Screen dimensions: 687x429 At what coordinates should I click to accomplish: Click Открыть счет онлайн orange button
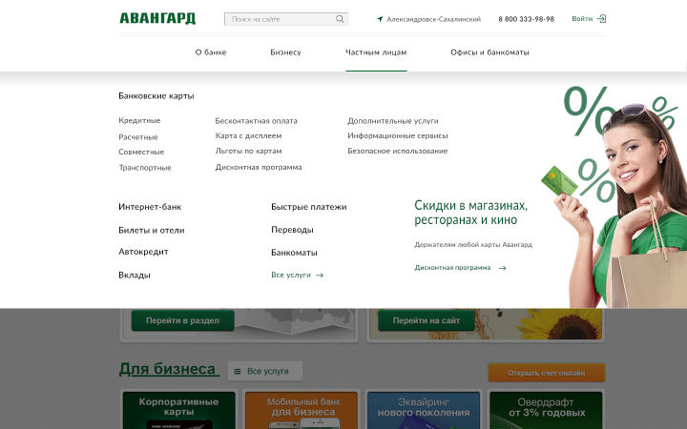point(547,373)
